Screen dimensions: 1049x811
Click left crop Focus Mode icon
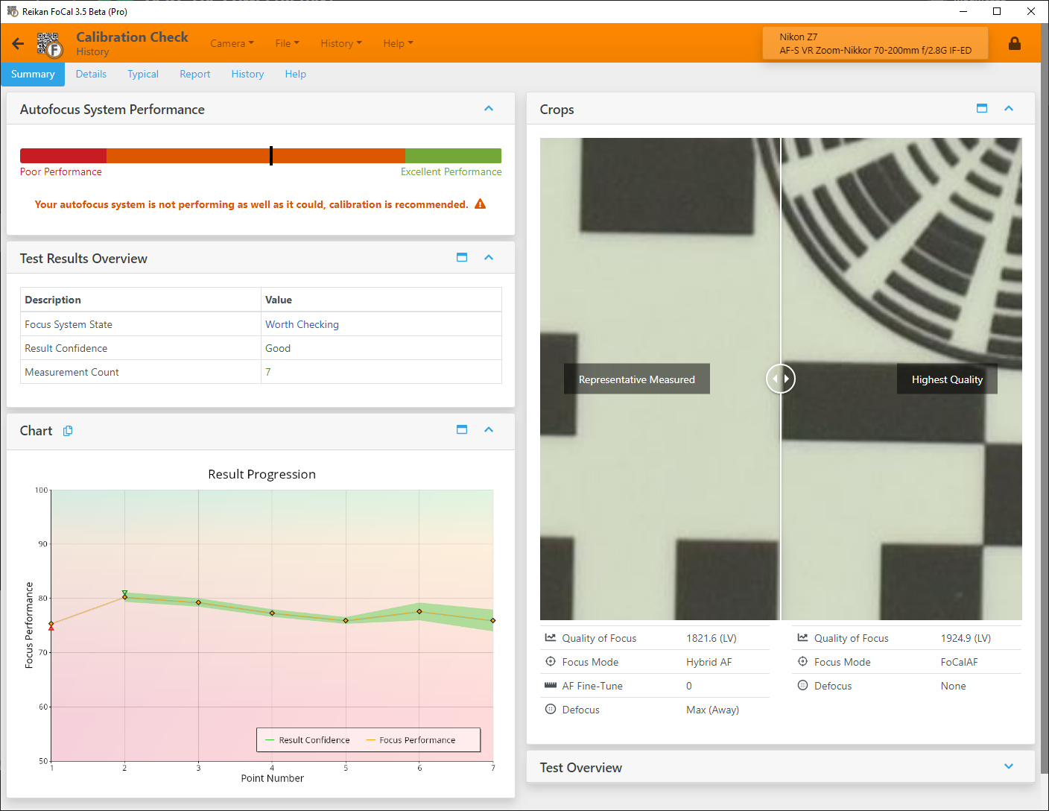[551, 662]
